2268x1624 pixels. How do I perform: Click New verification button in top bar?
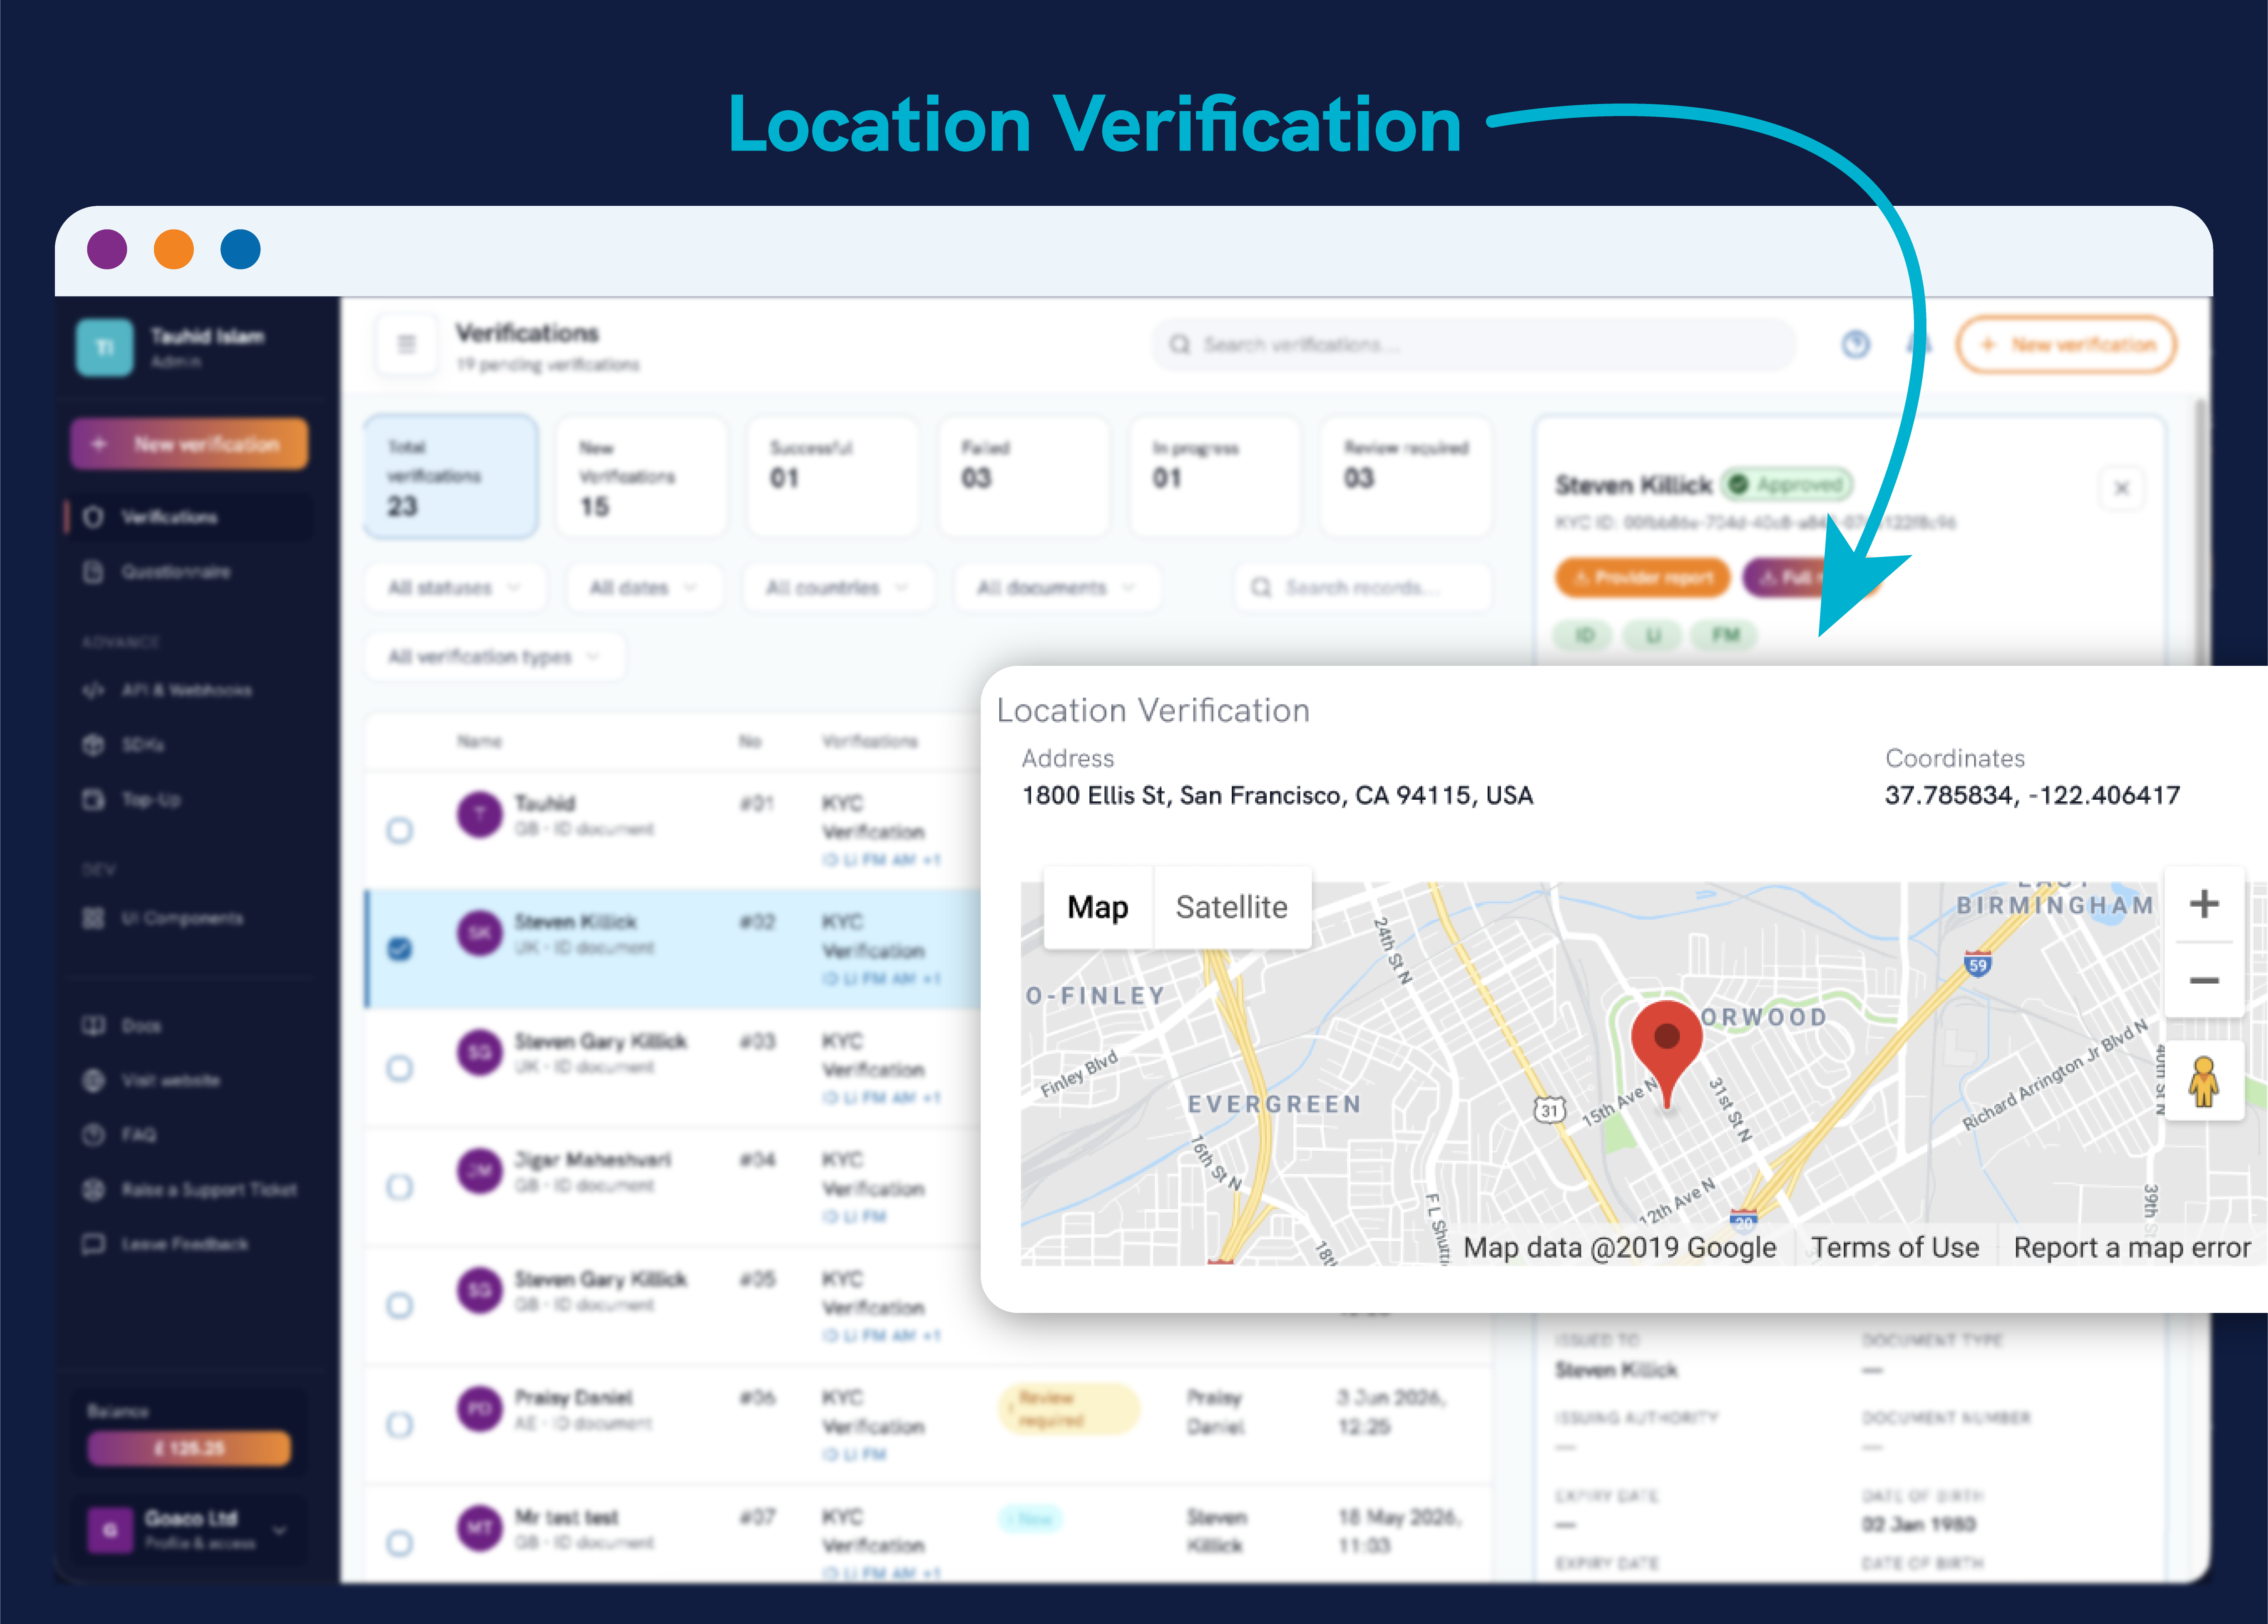[2066, 345]
